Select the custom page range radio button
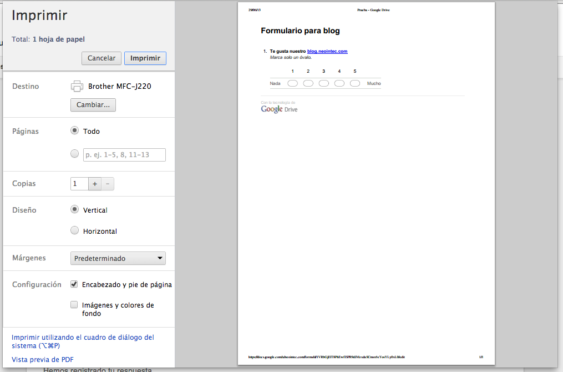The image size is (563, 372). pos(75,154)
